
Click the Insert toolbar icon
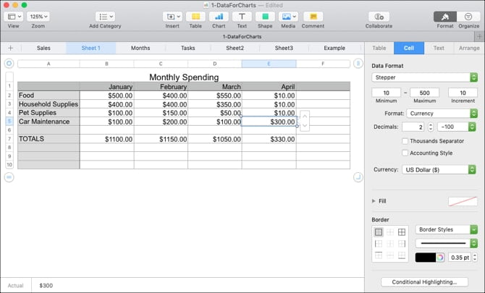click(172, 16)
